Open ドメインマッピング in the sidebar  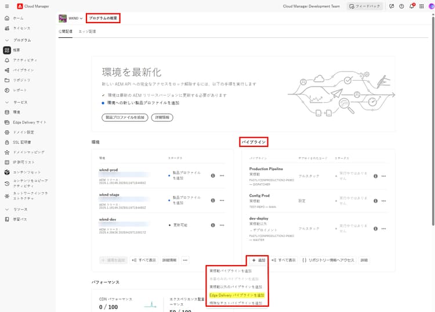(28, 152)
